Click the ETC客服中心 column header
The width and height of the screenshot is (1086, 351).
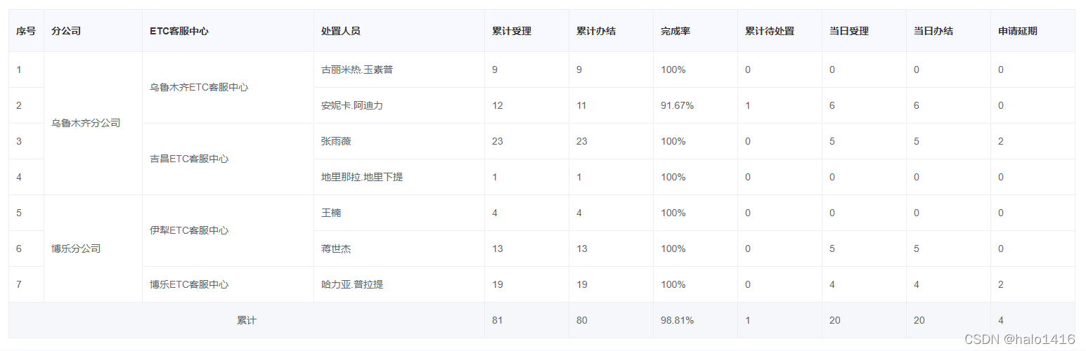pyautogui.click(x=228, y=31)
